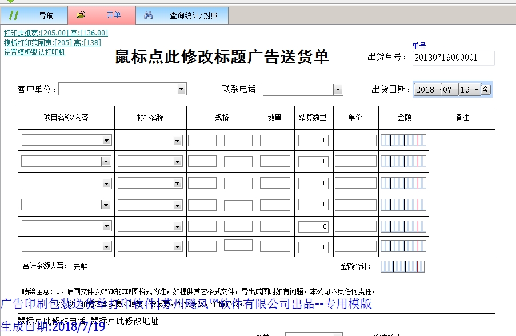Click 今 button to set today's date
This screenshot has width=516, height=336.
pos(485,90)
